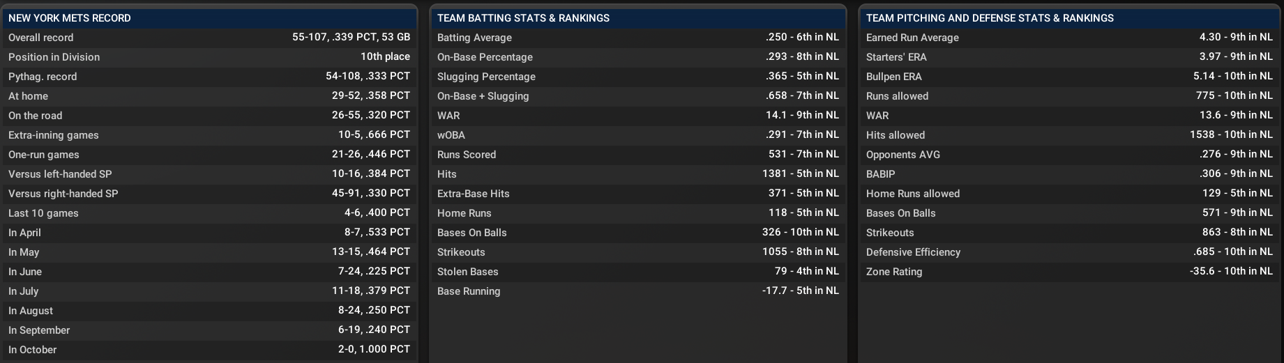Select the In August record row
1284x363 pixels.
pyautogui.click(x=209, y=311)
